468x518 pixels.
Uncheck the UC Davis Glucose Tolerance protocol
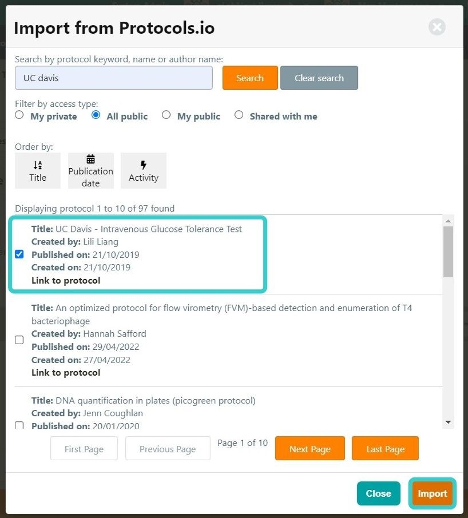(19, 254)
